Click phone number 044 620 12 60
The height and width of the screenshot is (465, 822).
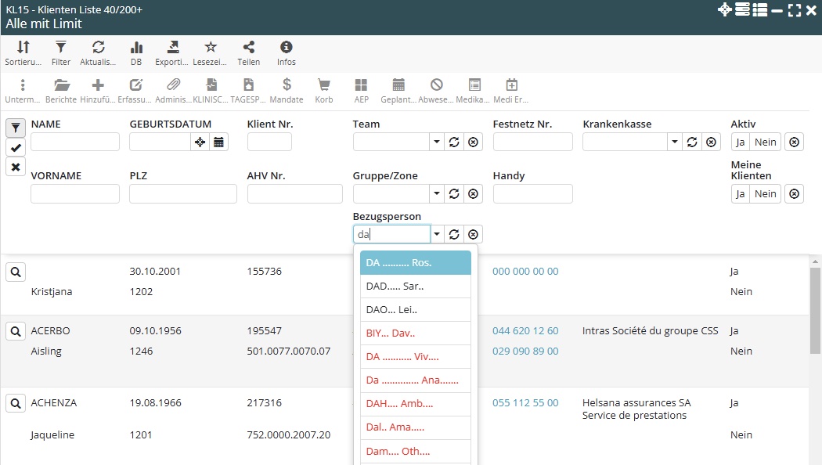[525, 331]
